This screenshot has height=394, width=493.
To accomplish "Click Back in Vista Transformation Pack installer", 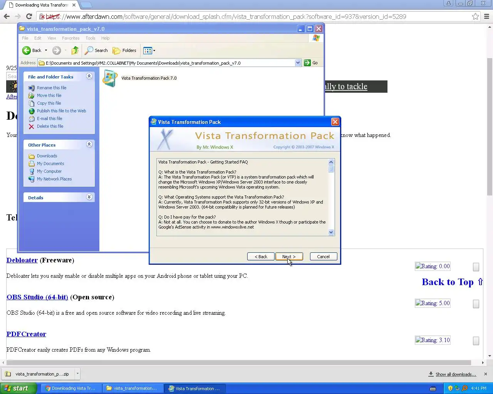I will (x=261, y=257).
